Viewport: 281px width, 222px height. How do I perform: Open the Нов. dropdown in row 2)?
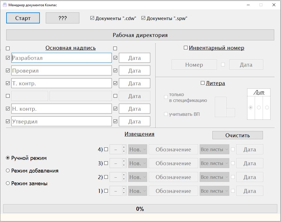point(138,177)
